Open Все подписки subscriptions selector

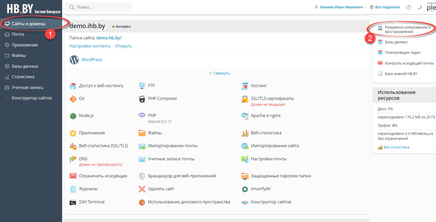pyautogui.click(x=385, y=7)
